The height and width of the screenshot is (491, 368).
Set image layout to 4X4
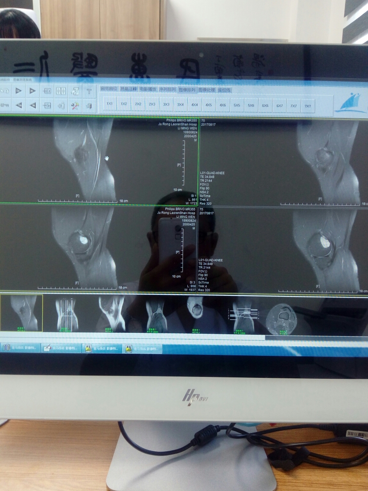[x=195, y=105]
